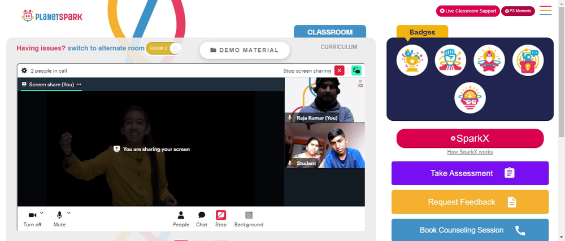Click the trophy star badge

pos(412,60)
